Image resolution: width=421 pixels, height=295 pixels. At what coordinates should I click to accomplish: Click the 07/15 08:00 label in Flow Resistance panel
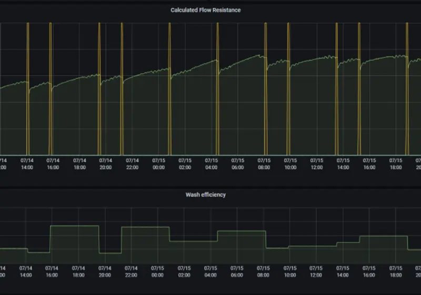pos(264,164)
